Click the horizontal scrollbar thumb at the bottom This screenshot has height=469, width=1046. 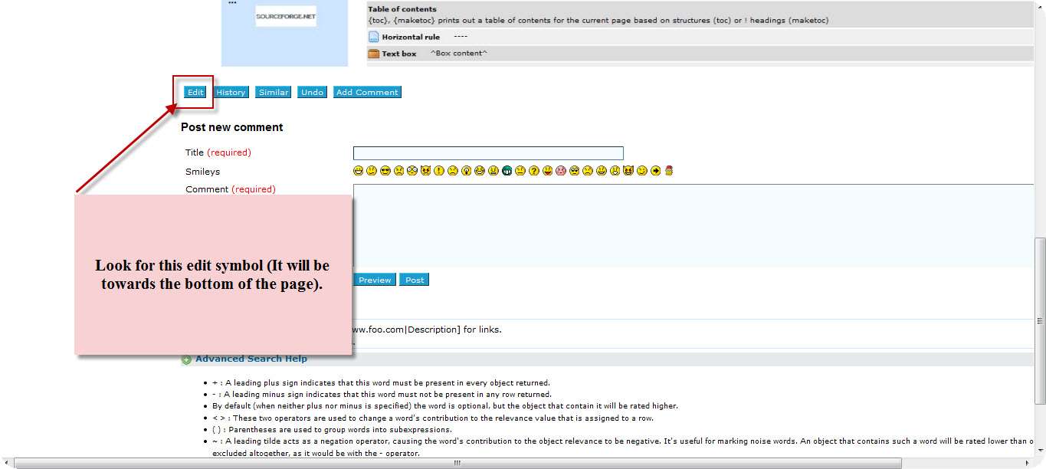457,463
